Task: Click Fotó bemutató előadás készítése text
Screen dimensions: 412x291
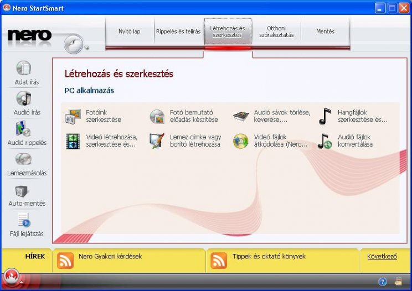Action: [194, 116]
